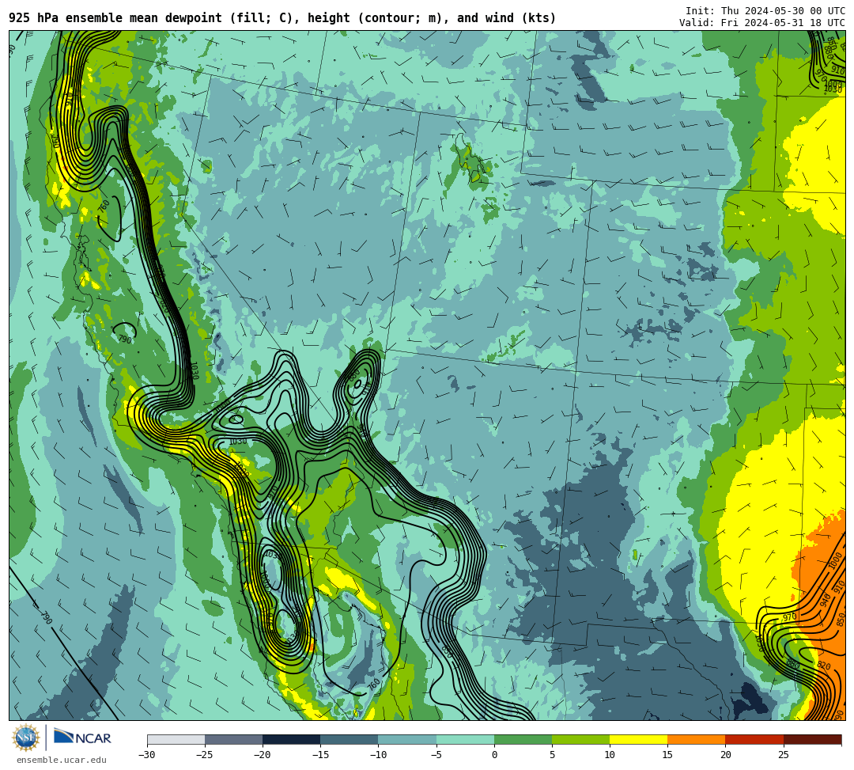This screenshot has width=854, height=770.
Task: Click the 10 to 15 yellow swatch
Action: click(x=638, y=739)
